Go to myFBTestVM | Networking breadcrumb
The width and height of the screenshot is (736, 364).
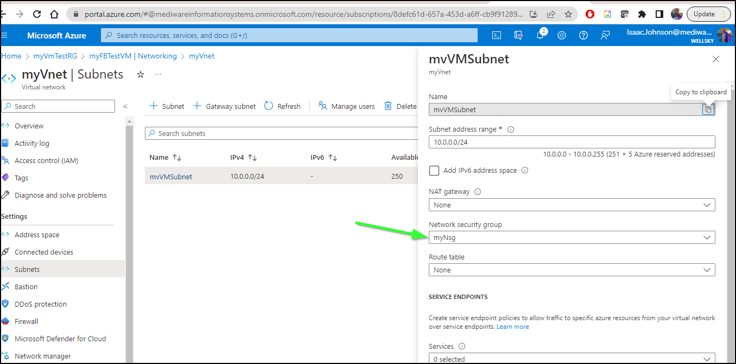[133, 56]
